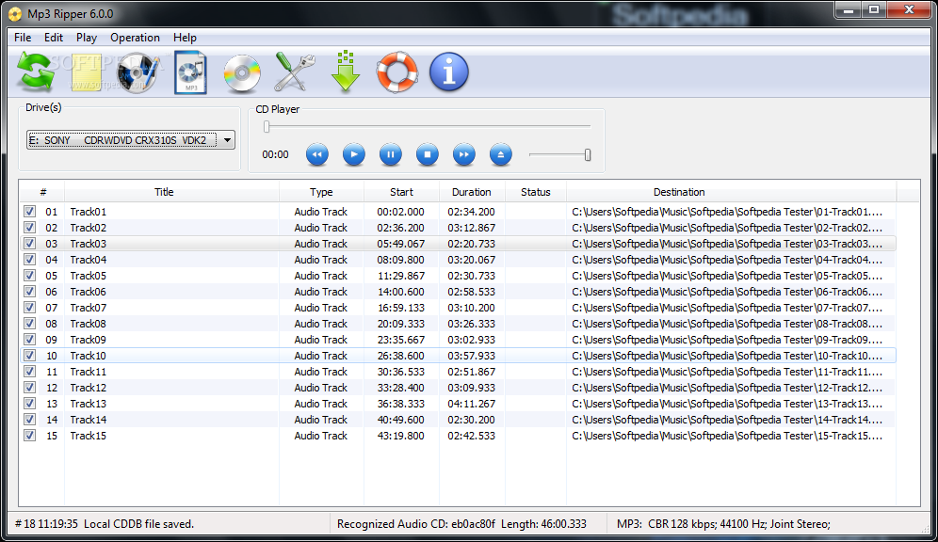The height and width of the screenshot is (542, 938).
Task: Select the Track08 title
Action: coord(88,324)
